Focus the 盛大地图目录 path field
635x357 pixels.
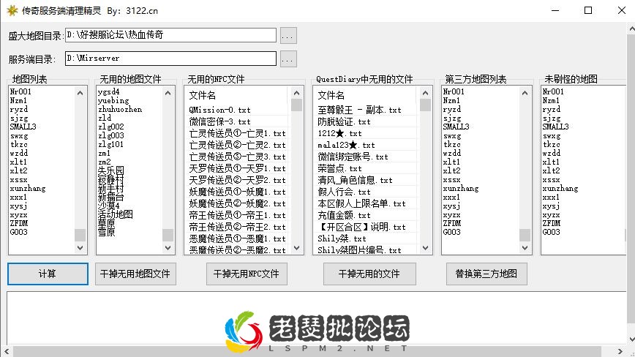[170, 35]
